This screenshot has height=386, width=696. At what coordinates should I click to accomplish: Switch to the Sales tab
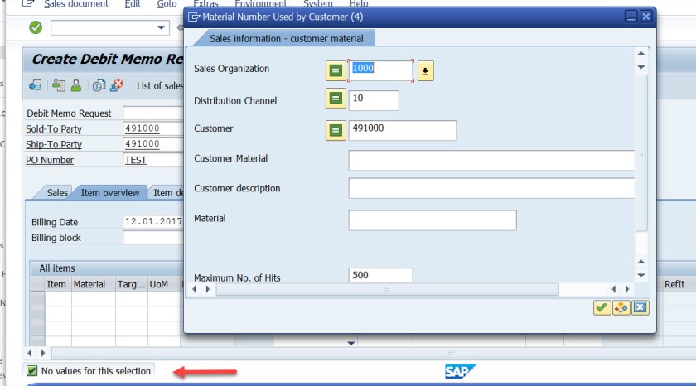[57, 193]
